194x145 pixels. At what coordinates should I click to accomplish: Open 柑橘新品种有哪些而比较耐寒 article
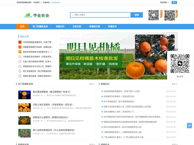[x=130, y=122]
